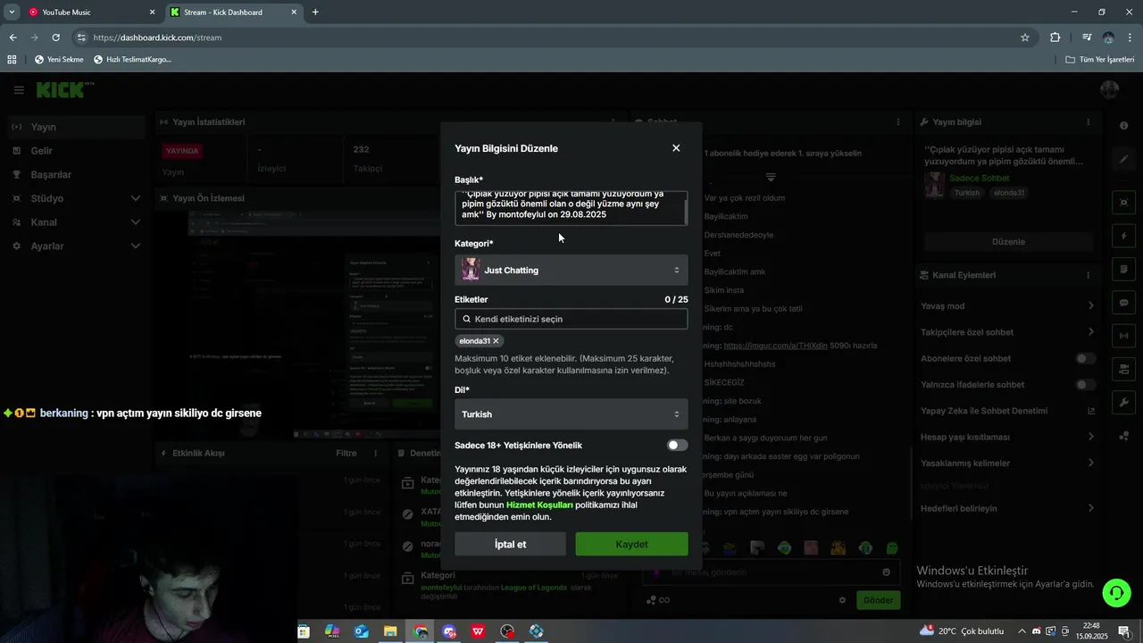Click Düzenle in the Yayın bilgisi panel
The height and width of the screenshot is (643, 1143).
tap(1008, 242)
